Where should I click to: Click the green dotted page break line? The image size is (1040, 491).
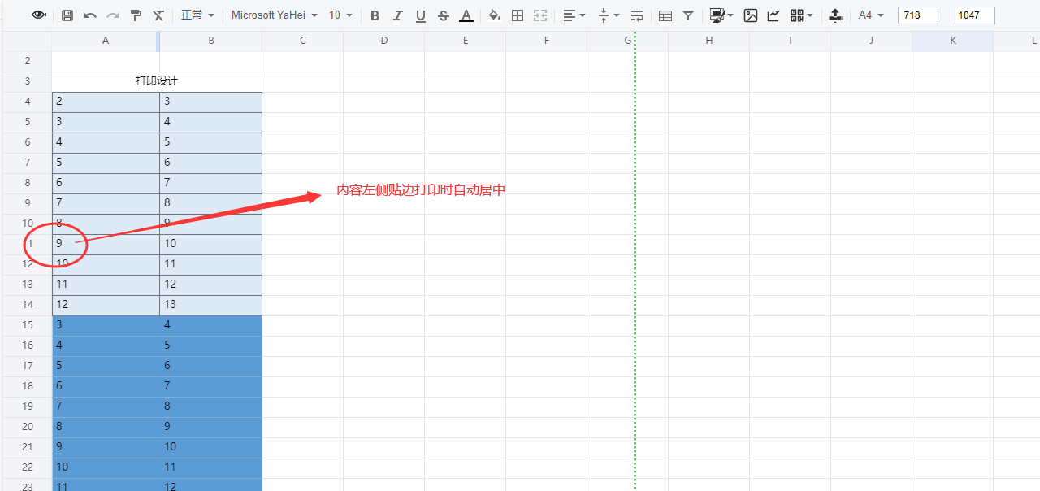click(635, 260)
